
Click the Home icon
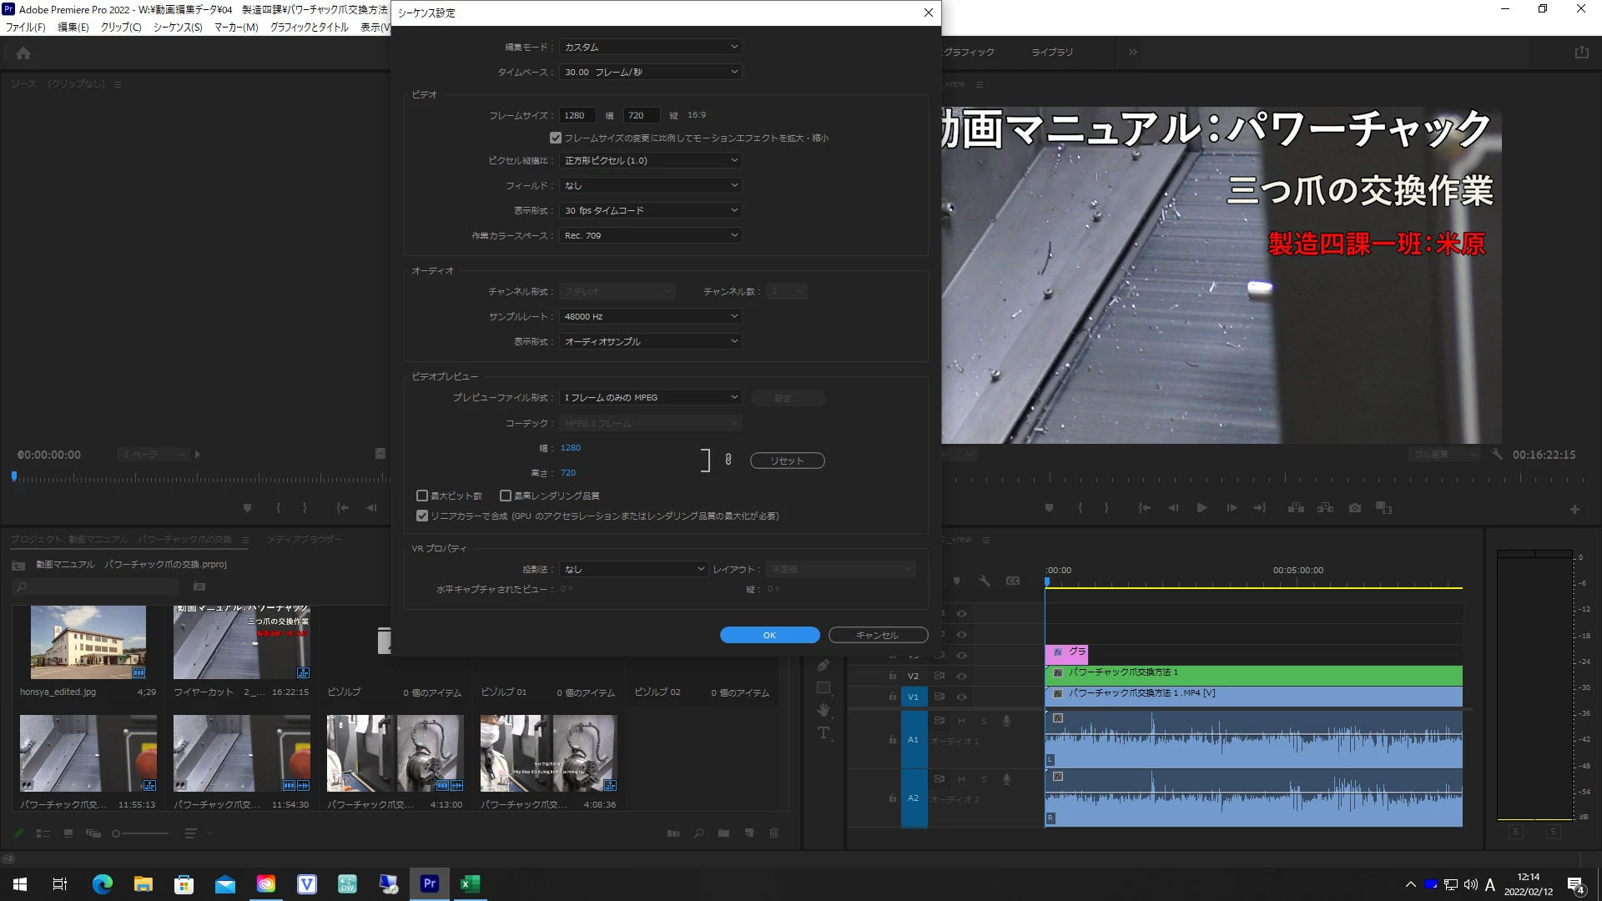point(23,53)
